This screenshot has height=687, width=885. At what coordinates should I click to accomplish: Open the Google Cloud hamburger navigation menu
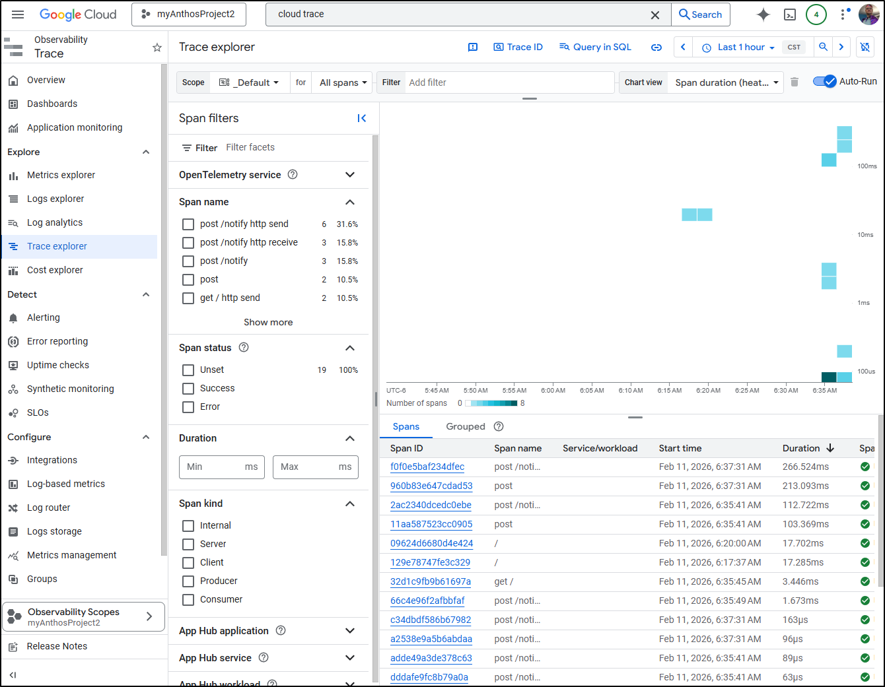pos(18,15)
